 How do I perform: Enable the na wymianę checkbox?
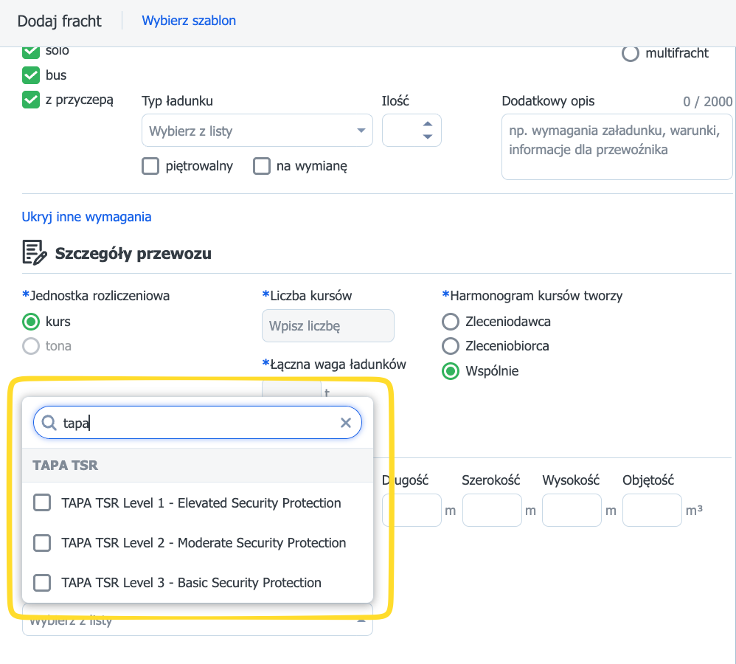(262, 166)
